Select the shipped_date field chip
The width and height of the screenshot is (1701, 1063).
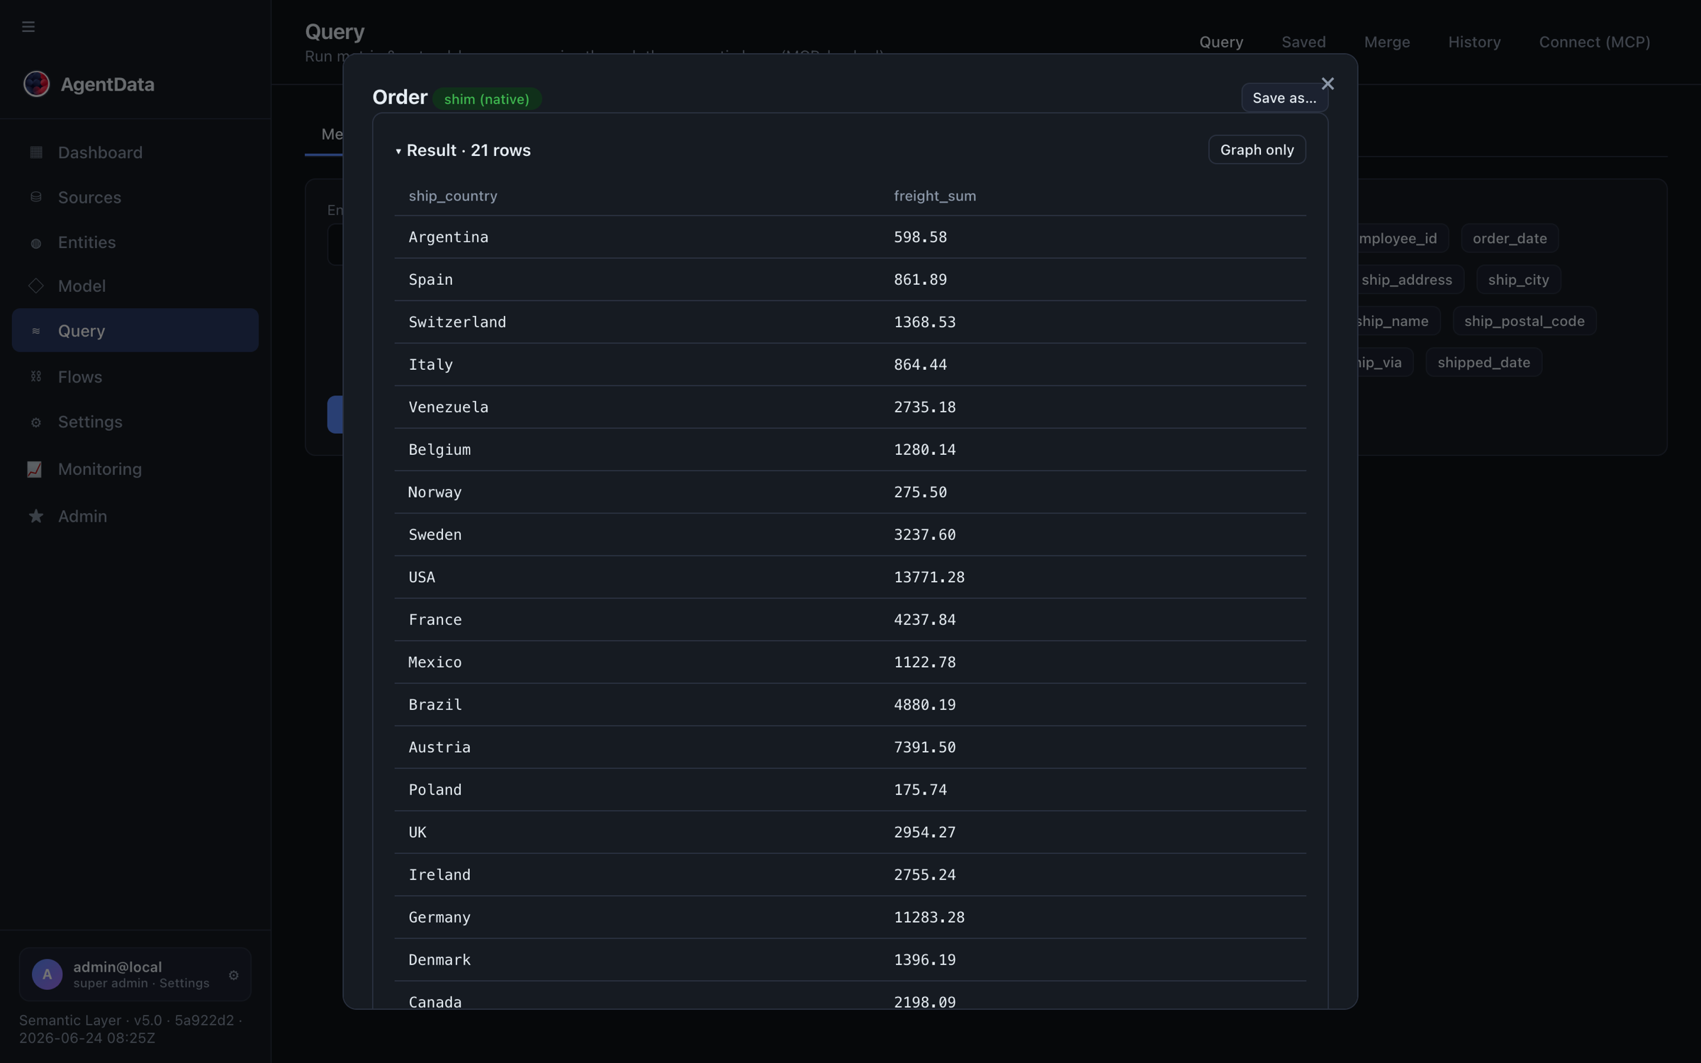click(1483, 362)
